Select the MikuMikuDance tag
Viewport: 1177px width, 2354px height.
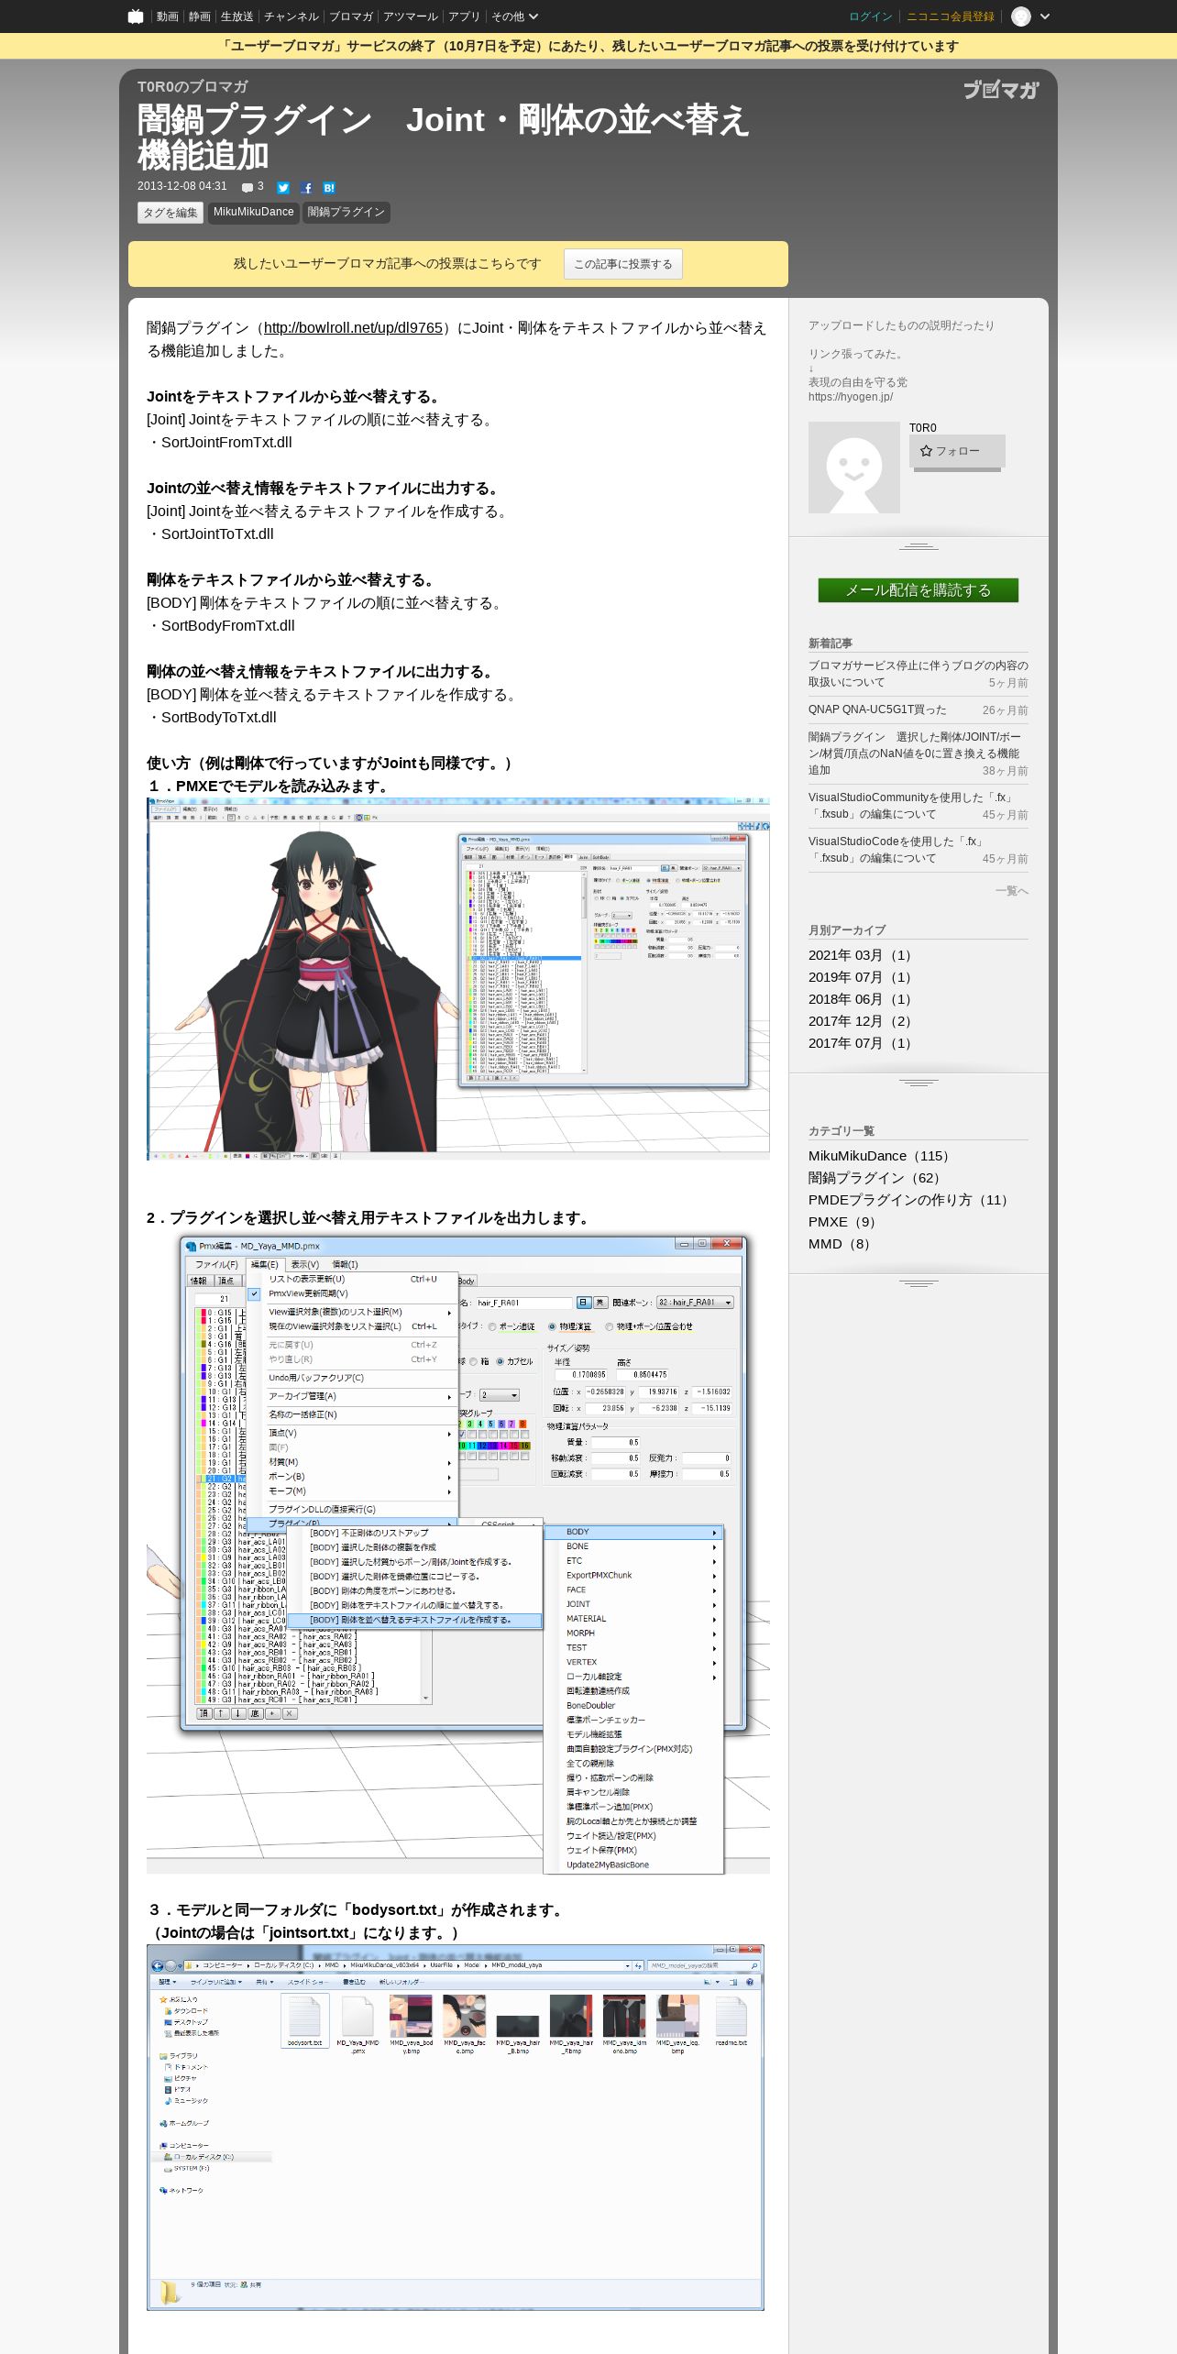(253, 212)
